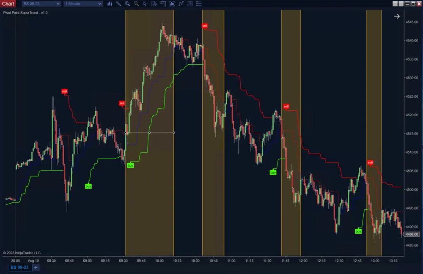This screenshot has width=423, height=274.
Task: Select the bar chart style icon
Action: 110,4
